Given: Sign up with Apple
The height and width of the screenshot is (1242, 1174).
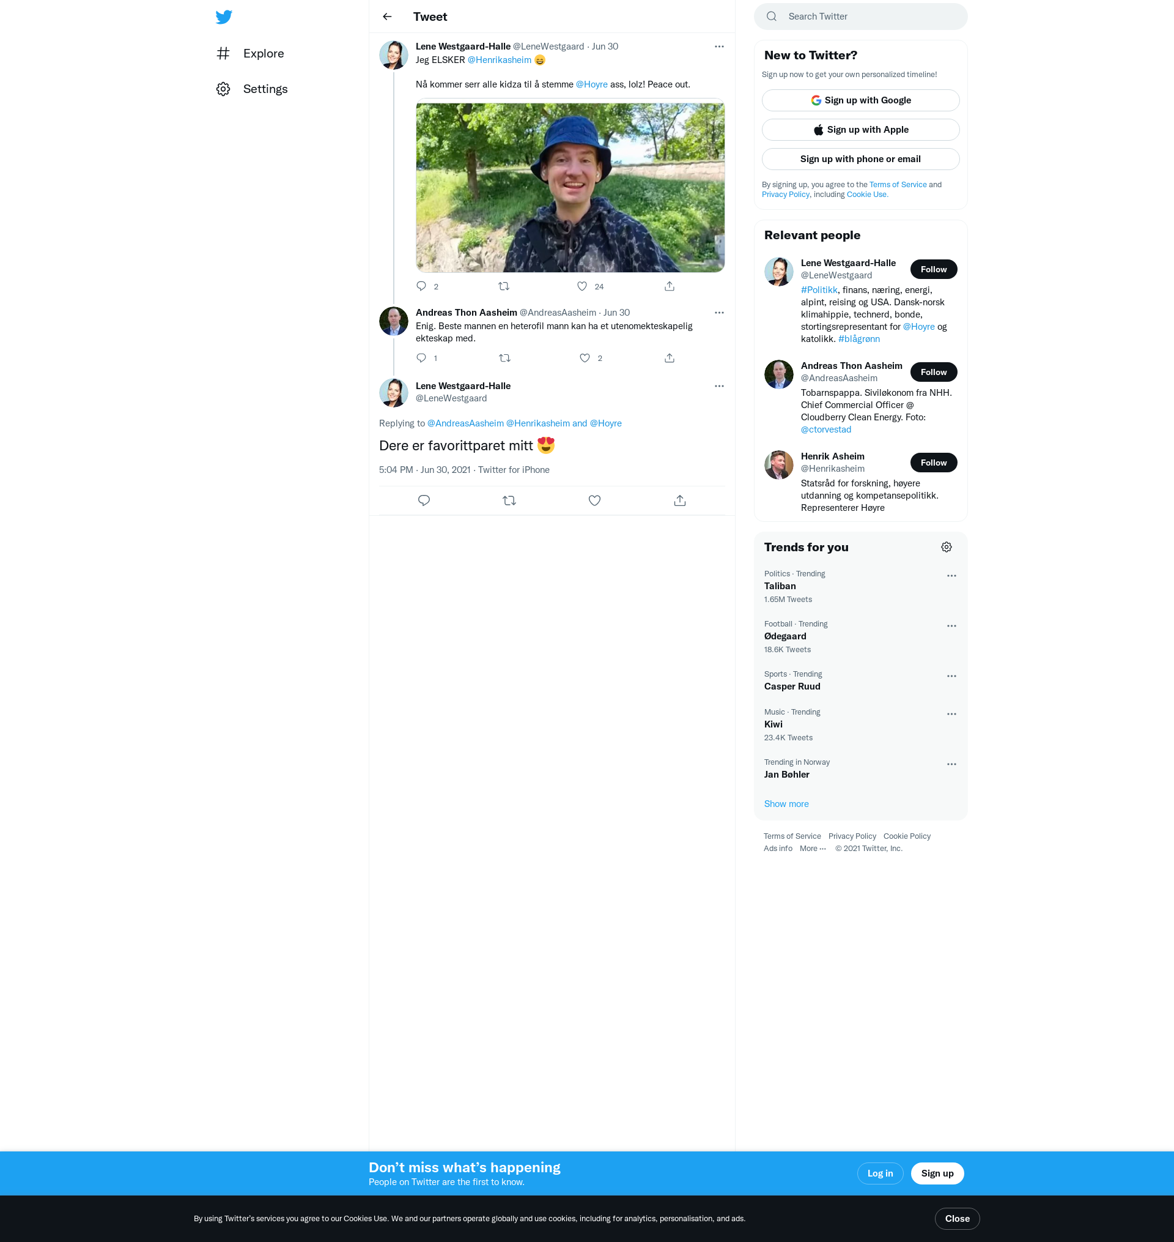Looking at the screenshot, I should pyautogui.click(x=860, y=130).
